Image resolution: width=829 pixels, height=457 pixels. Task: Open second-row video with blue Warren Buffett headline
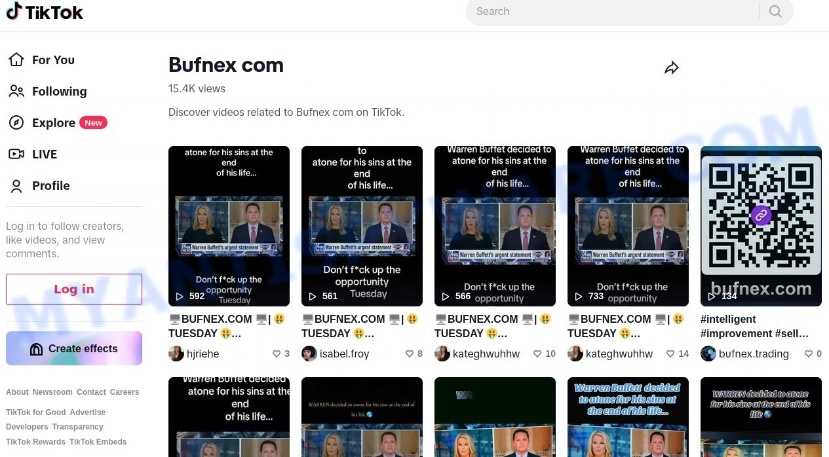click(x=628, y=417)
